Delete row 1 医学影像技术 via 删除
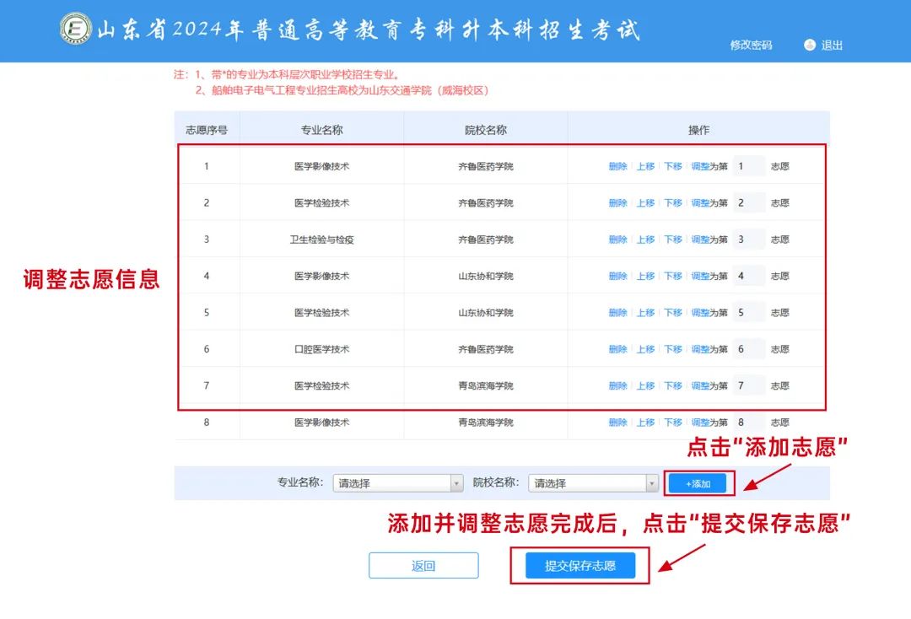This screenshot has width=911, height=619. [617, 167]
